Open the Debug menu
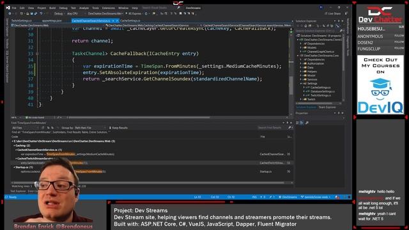 coord(63,8)
